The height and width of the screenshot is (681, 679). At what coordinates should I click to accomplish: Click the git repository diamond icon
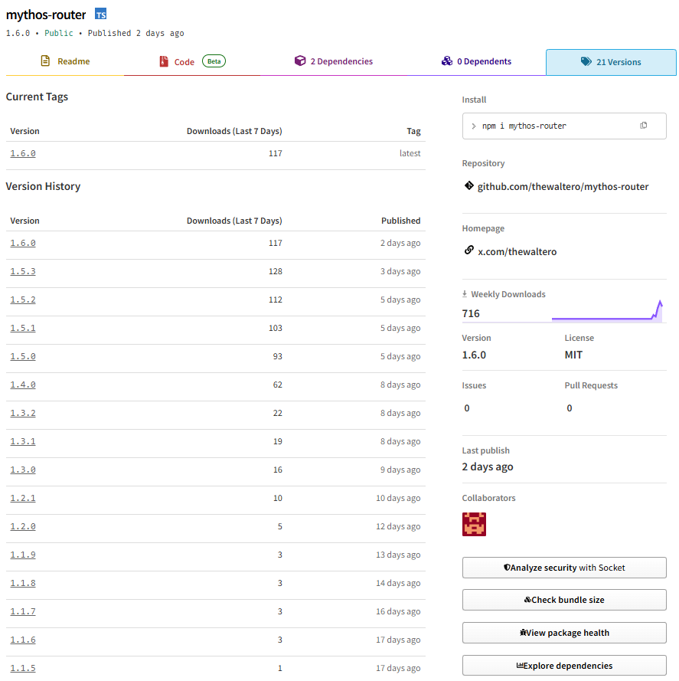(469, 186)
